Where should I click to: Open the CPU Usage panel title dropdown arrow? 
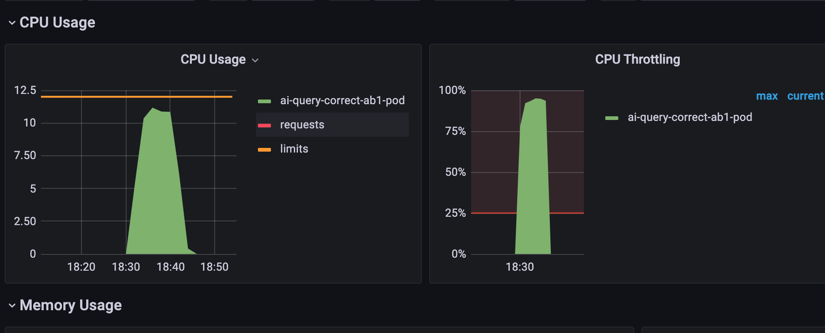255,60
